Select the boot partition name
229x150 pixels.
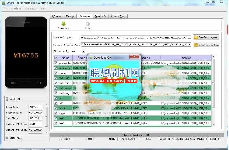pyautogui.click(x=62, y=108)
